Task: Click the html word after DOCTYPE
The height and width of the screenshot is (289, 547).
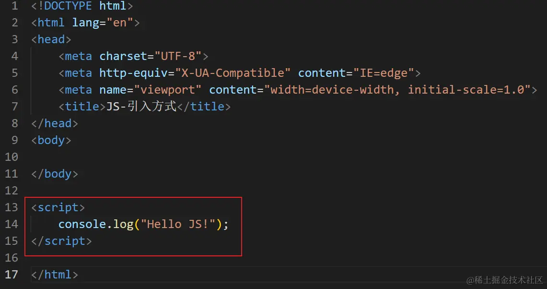Action: (113, 6)
